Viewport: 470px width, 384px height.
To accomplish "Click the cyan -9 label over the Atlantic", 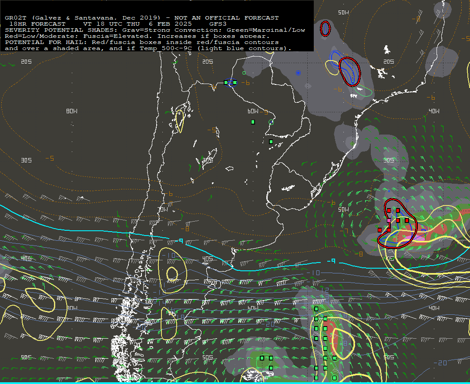I will [331, 261].
